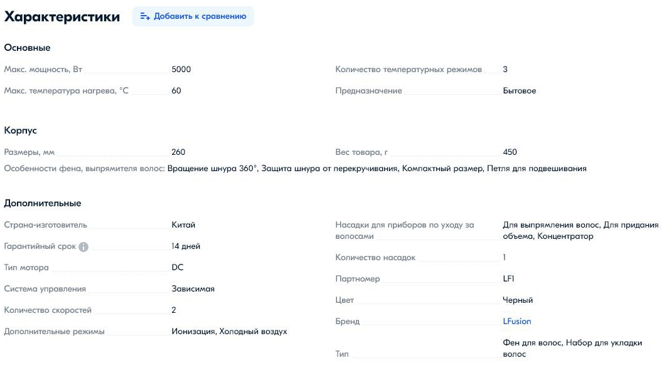Click the weight value 450
Screen dimensions: 664x373
point(510,152)
